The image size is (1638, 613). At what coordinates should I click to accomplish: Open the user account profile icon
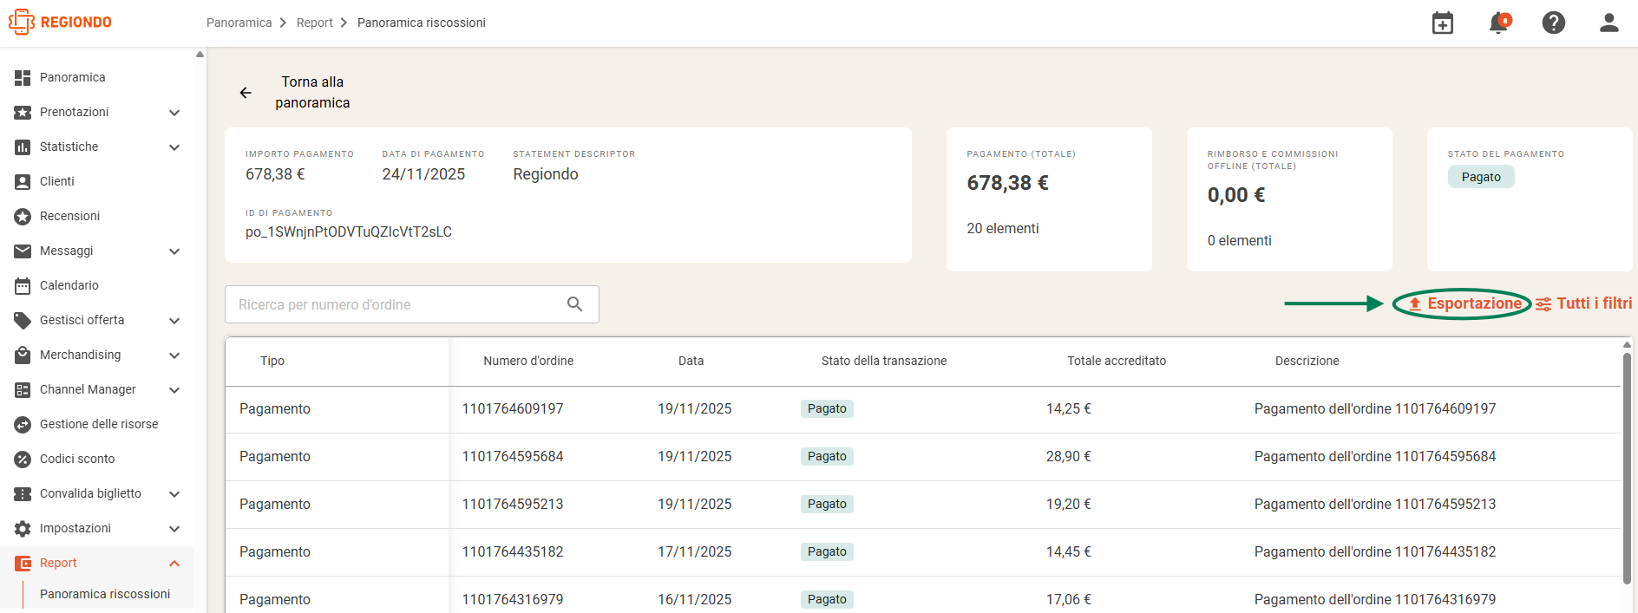click(1609, 23)
